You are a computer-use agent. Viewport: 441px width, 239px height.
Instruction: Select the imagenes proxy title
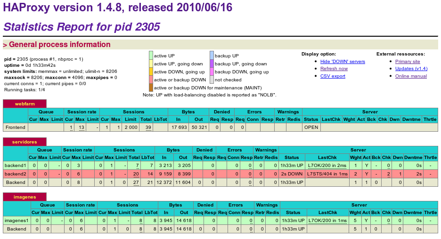25,197
